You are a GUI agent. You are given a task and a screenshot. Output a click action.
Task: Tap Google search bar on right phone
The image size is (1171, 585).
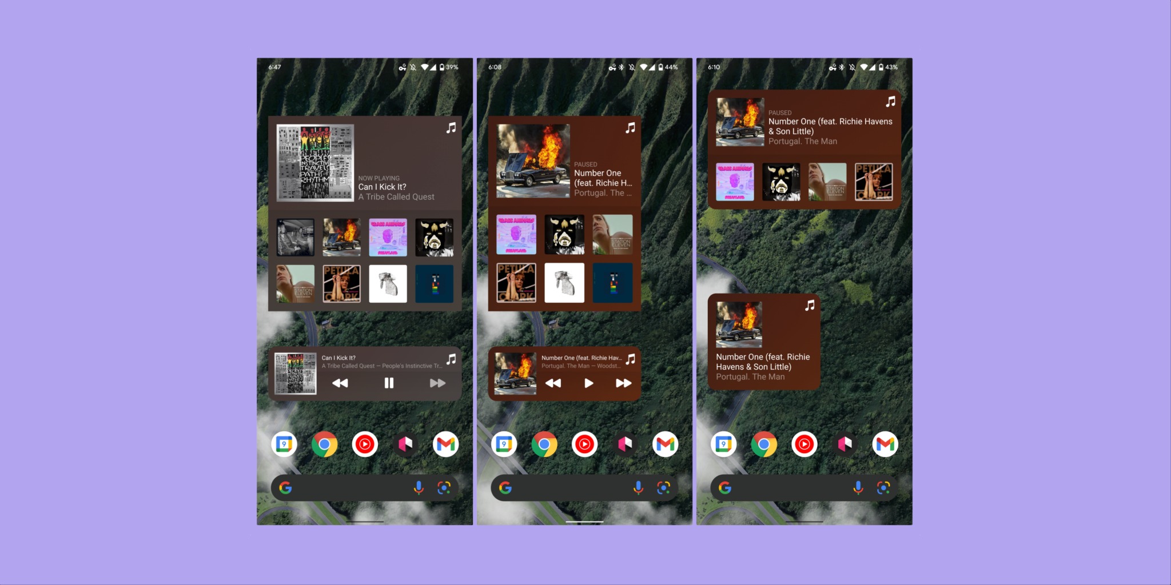[x=789, y=487]
